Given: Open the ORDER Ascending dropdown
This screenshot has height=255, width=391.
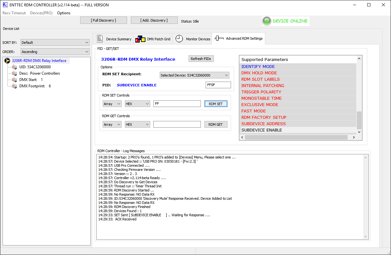Looking at the screenshot, I should click(55, 52).
